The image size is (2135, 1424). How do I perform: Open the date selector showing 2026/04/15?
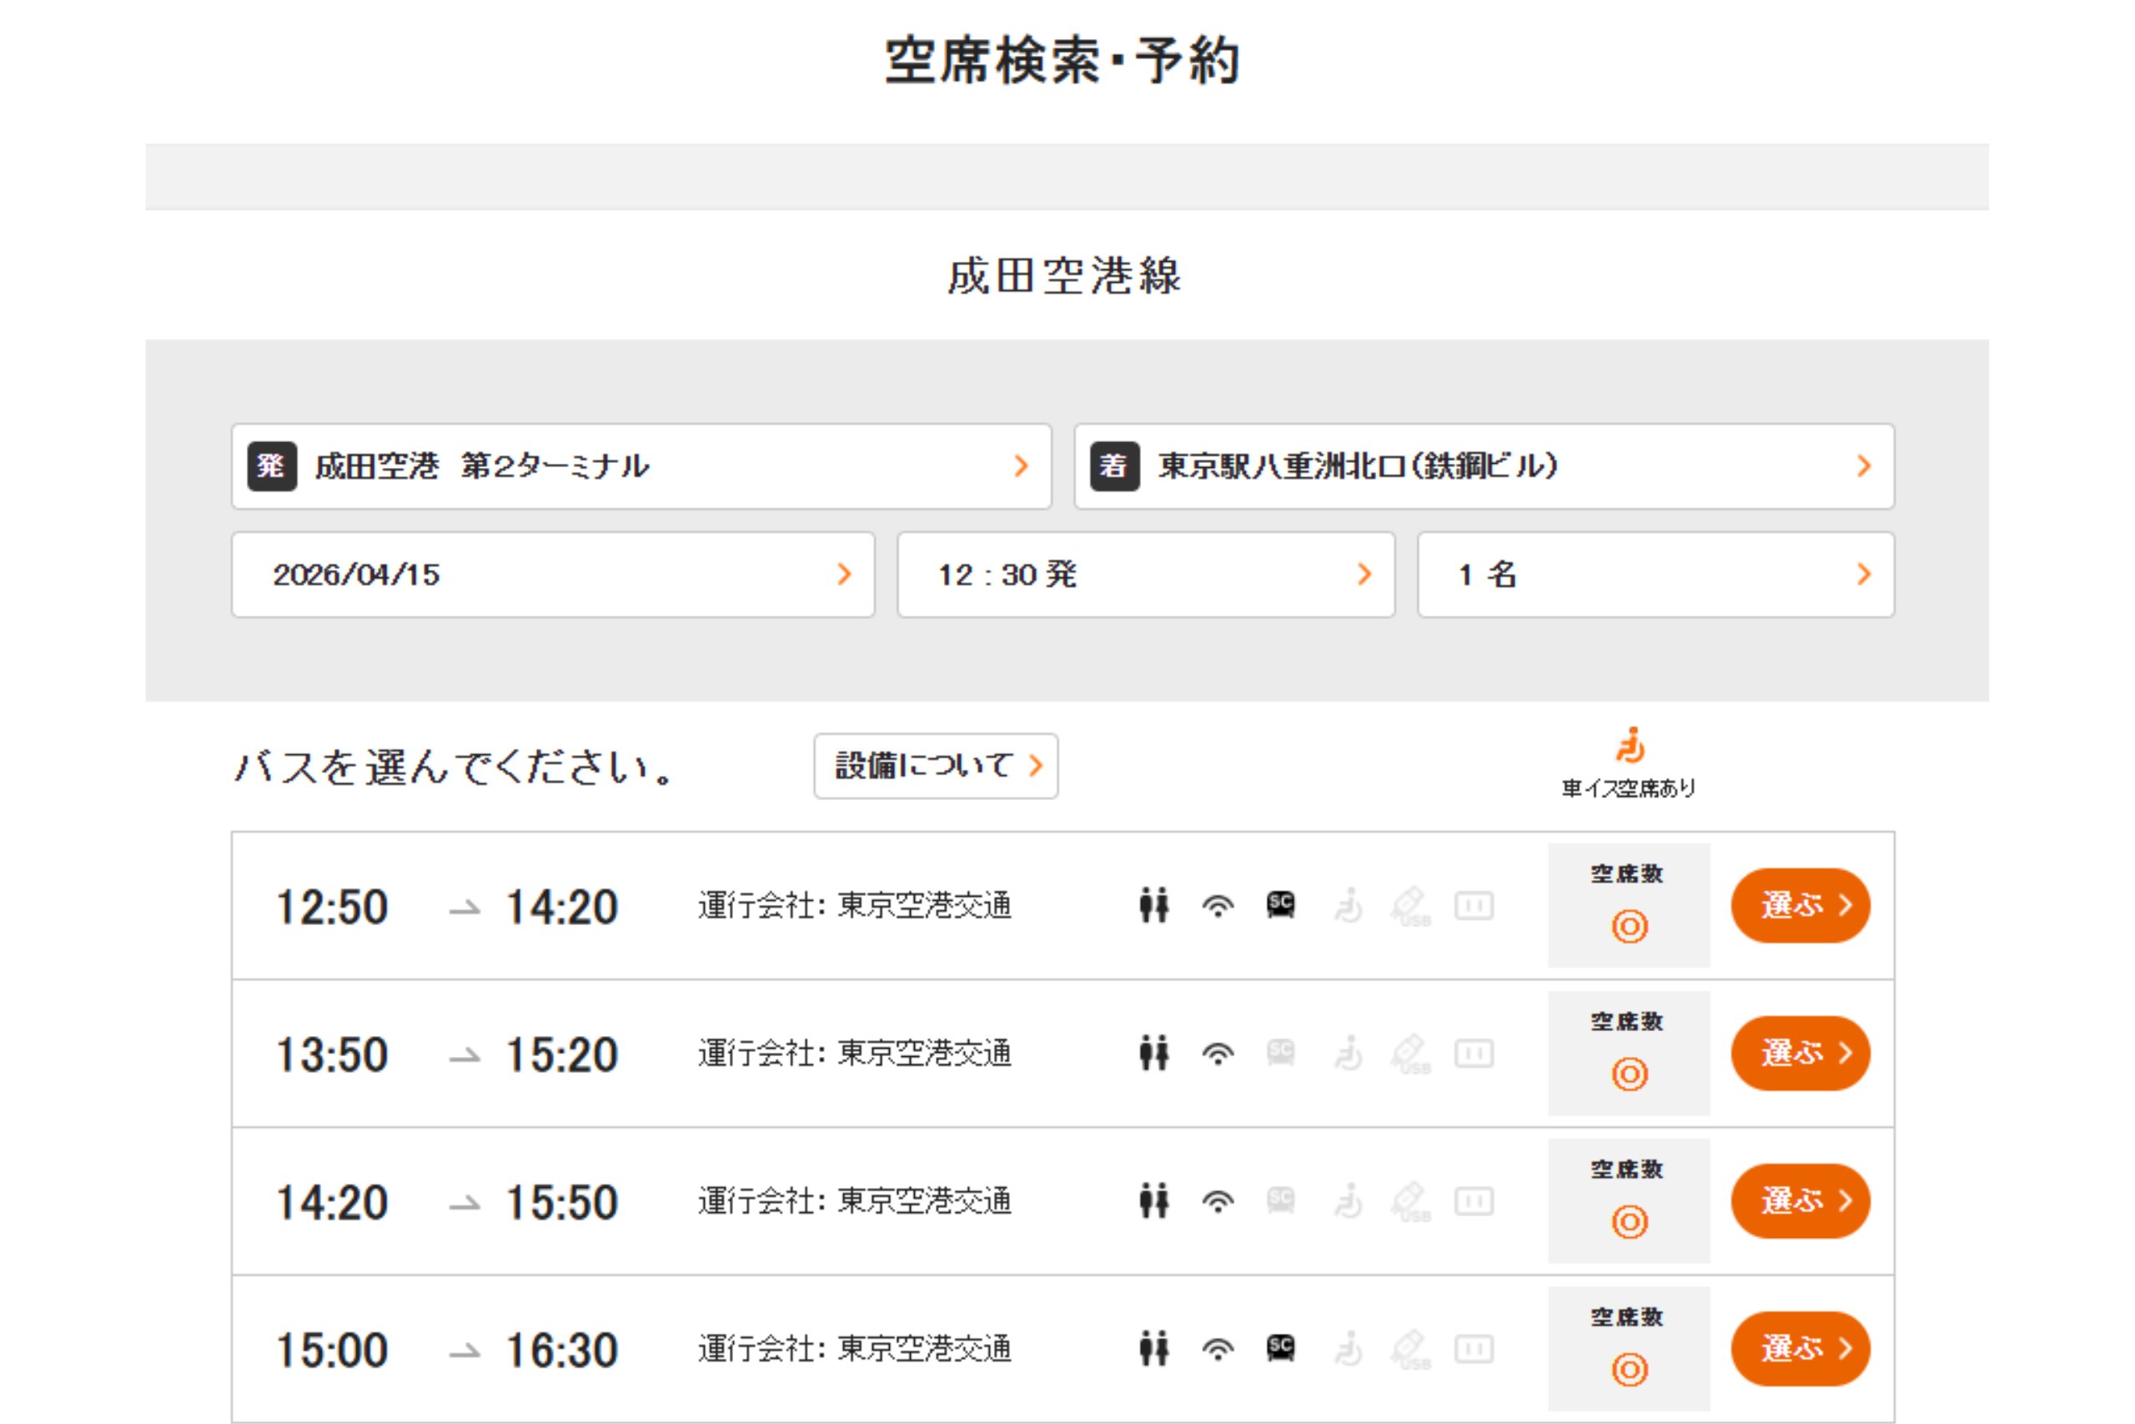pos(552,574)
